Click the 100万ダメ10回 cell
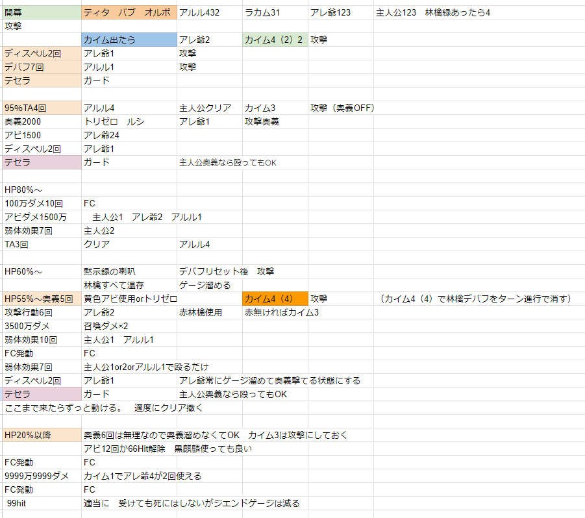This screenshot has width=585, height=518. click(x=42, y=203)
